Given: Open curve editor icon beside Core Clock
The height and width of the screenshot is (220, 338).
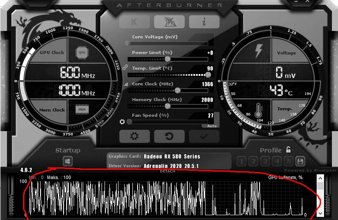Looking at the screenshot, I should coord(126,85).
